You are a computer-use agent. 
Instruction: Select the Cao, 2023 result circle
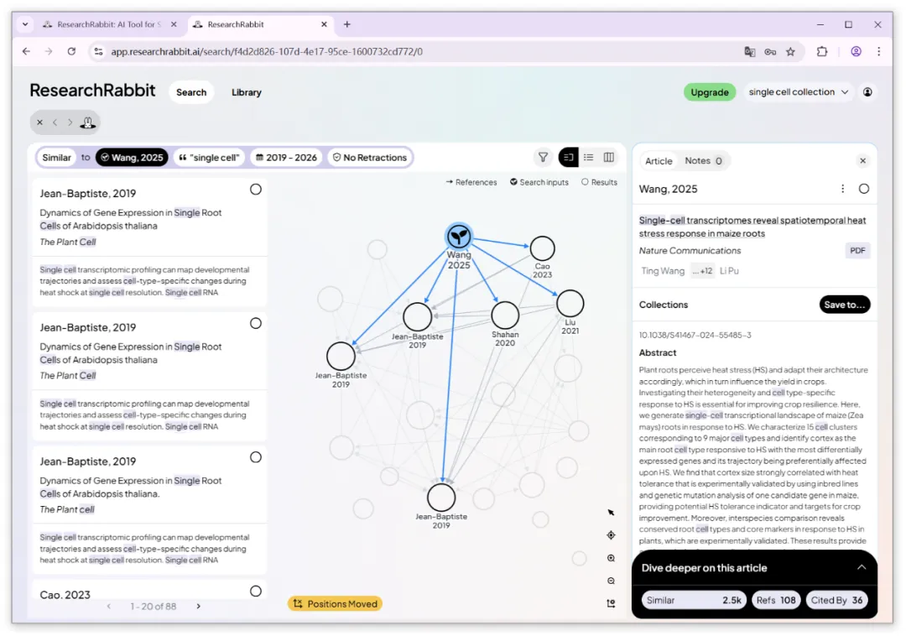point(255,591)
